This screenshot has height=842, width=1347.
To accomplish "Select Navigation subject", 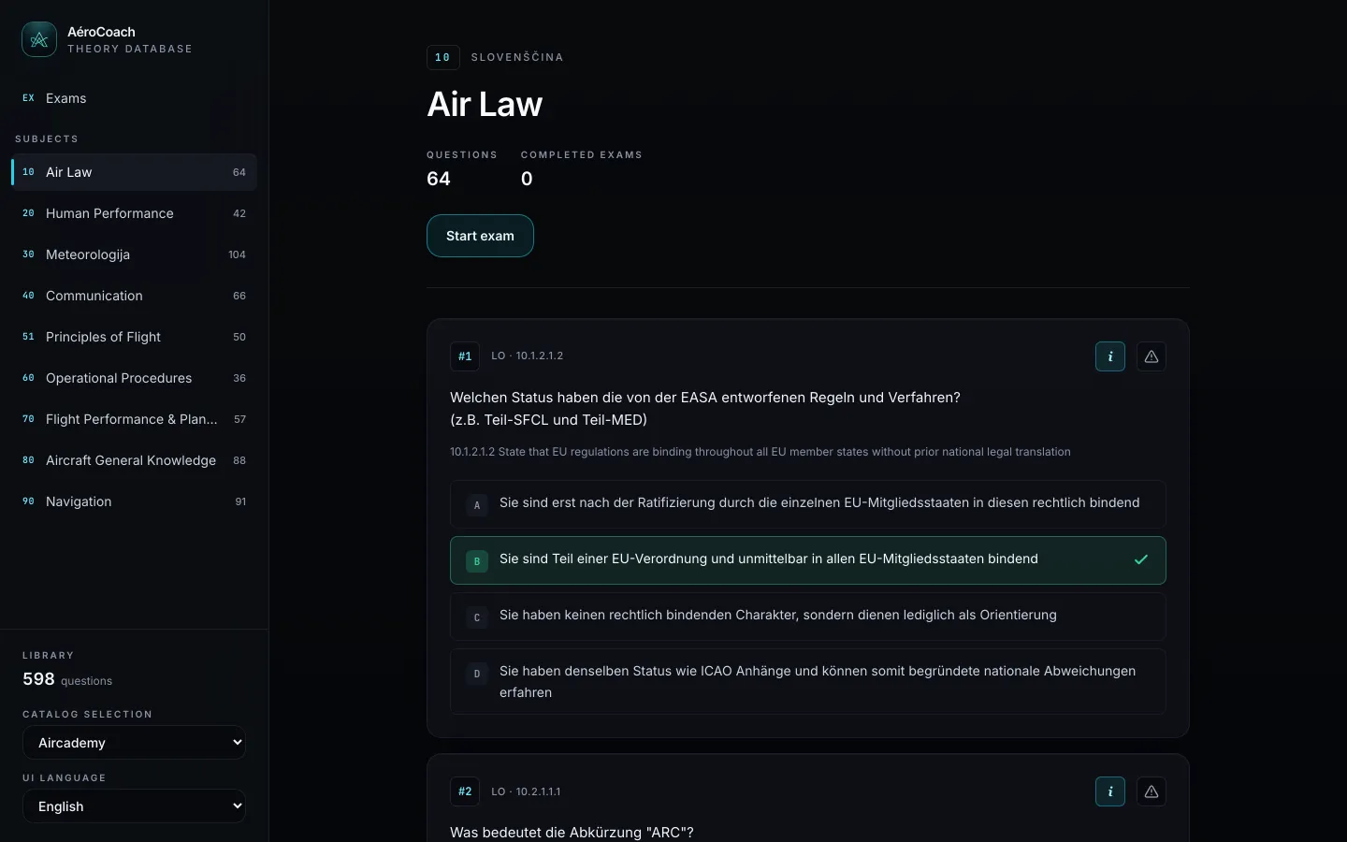I will coord(134,501).
